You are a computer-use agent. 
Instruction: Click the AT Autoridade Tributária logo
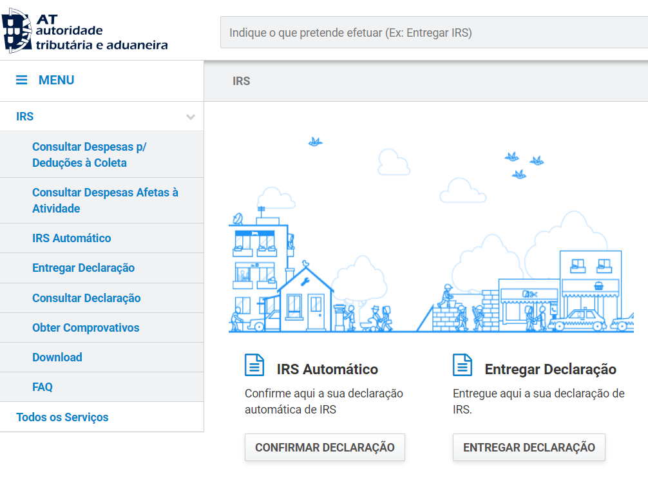[85, 30]
